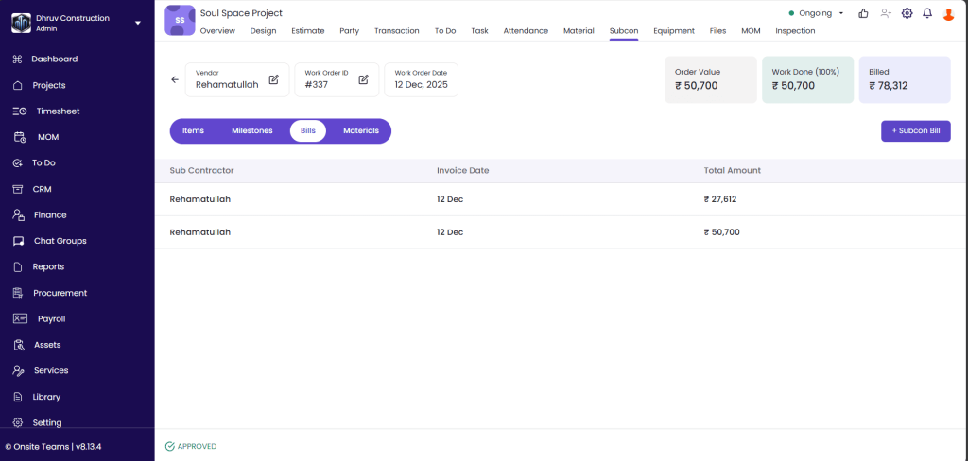The width and height of the screenshot is (968, 461).
Task: Click the thumbs up icon
Action: click(863, 13)
